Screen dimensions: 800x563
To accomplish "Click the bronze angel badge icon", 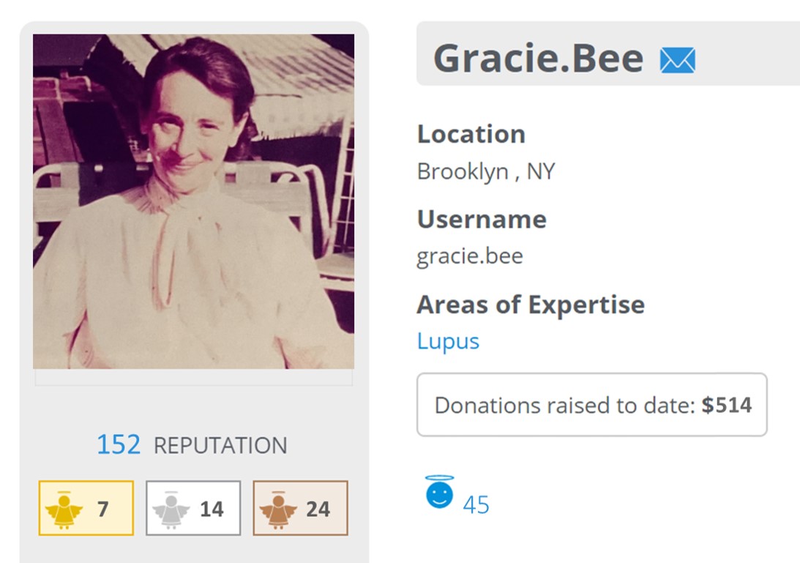I will click(x=278, y=509).
